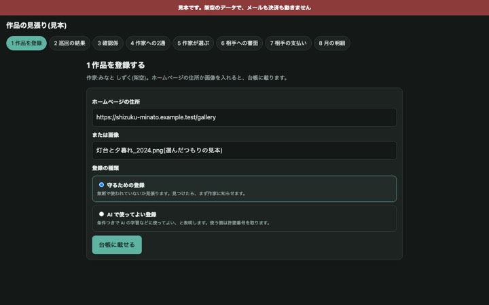The height and width of the screenshot is (305, 489).
Task: Click the author line '作家:みなと しずく(架空)'
Action: pos(117,78)
